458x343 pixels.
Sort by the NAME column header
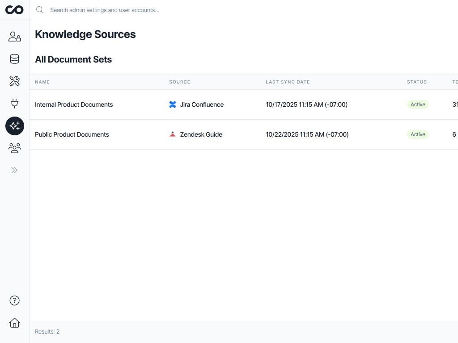coord(42,82)
